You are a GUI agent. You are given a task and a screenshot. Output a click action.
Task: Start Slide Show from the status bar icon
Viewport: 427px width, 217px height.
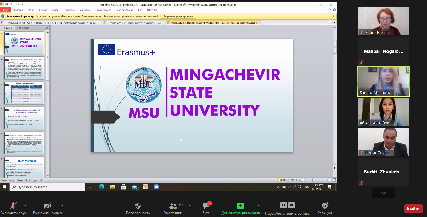293,180
